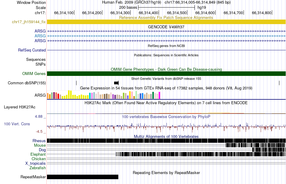Viewport: 286px width, 184px height.
Task: Click the -4.5 lower scale value
Action: coord(39,132)
